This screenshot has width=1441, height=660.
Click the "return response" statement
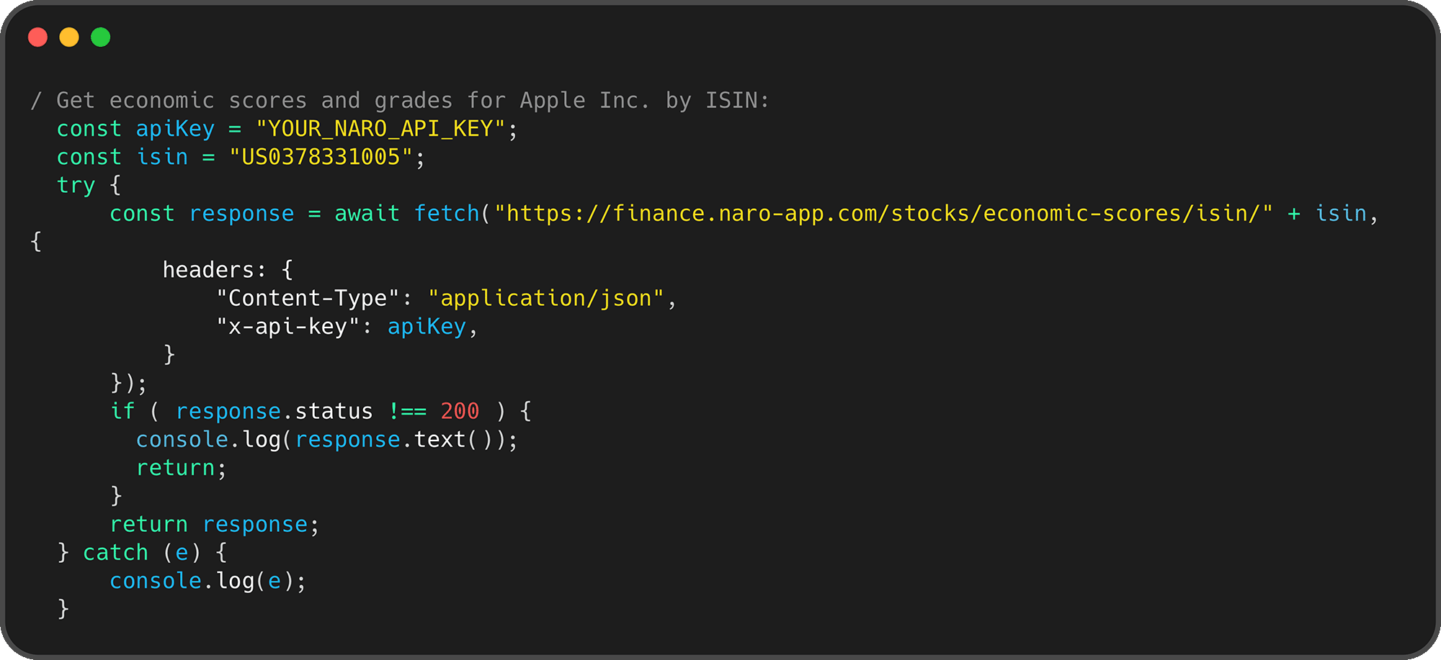213,525
